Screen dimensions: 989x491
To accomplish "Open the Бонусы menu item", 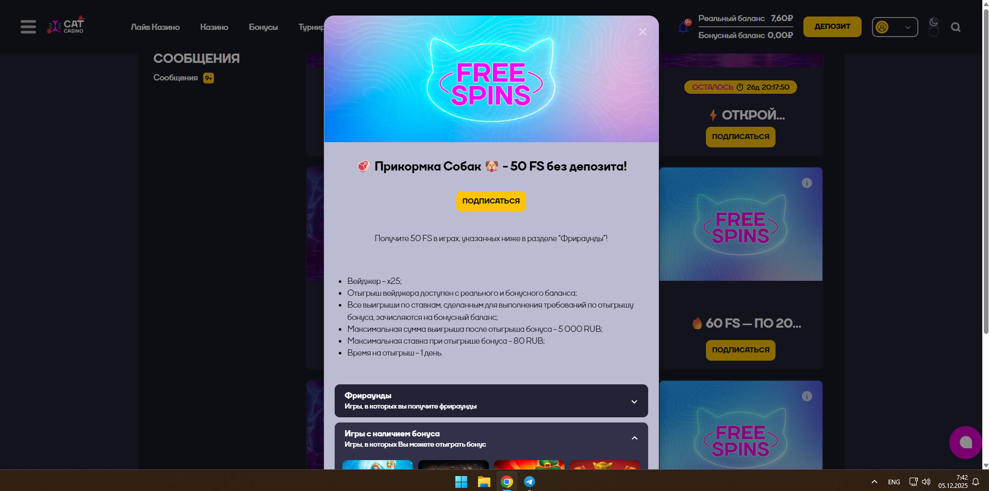I will pyautogui.click(x=263, y=27).
